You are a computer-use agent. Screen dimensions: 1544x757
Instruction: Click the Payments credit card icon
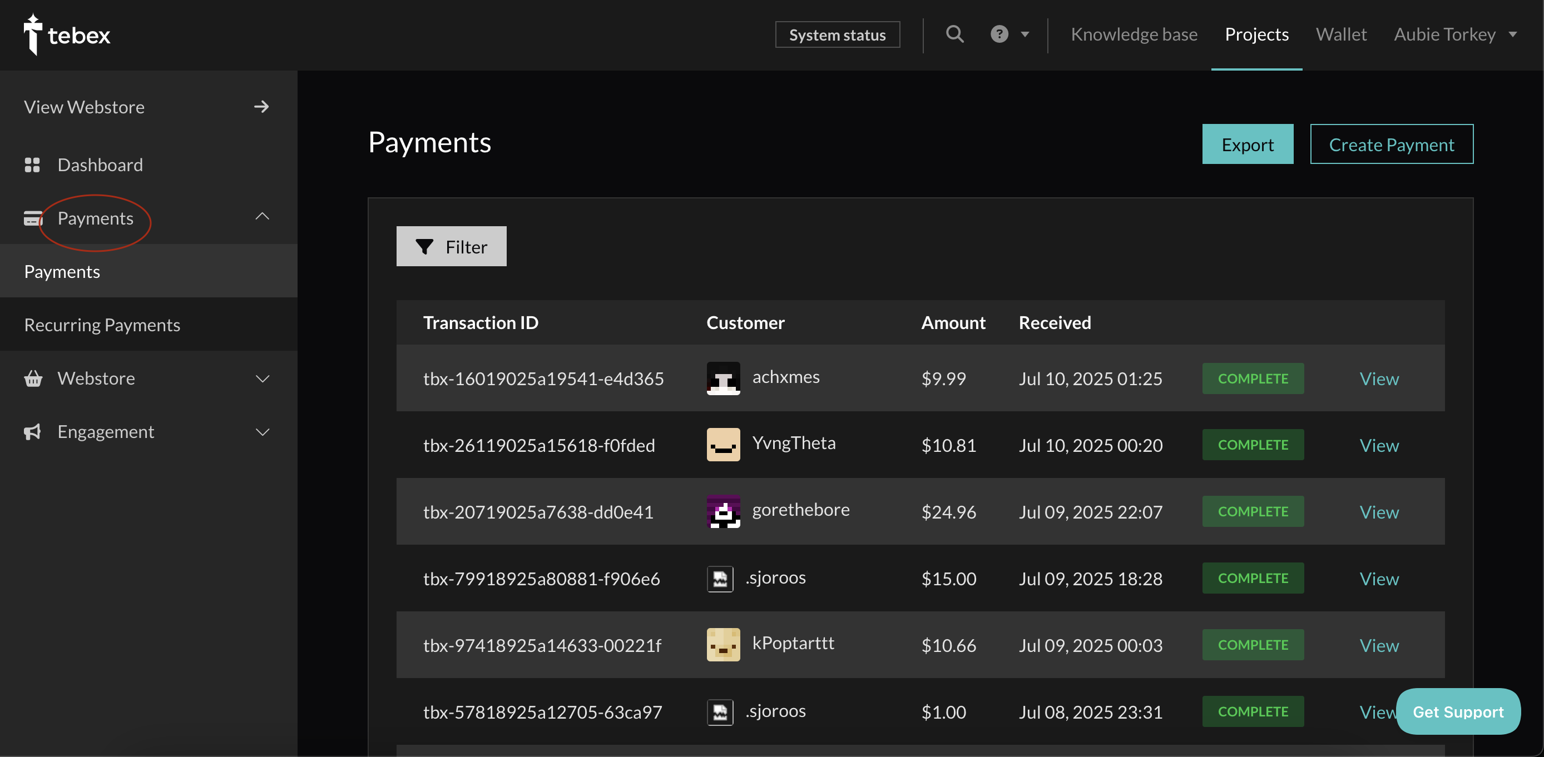click(x=33, y=218)
